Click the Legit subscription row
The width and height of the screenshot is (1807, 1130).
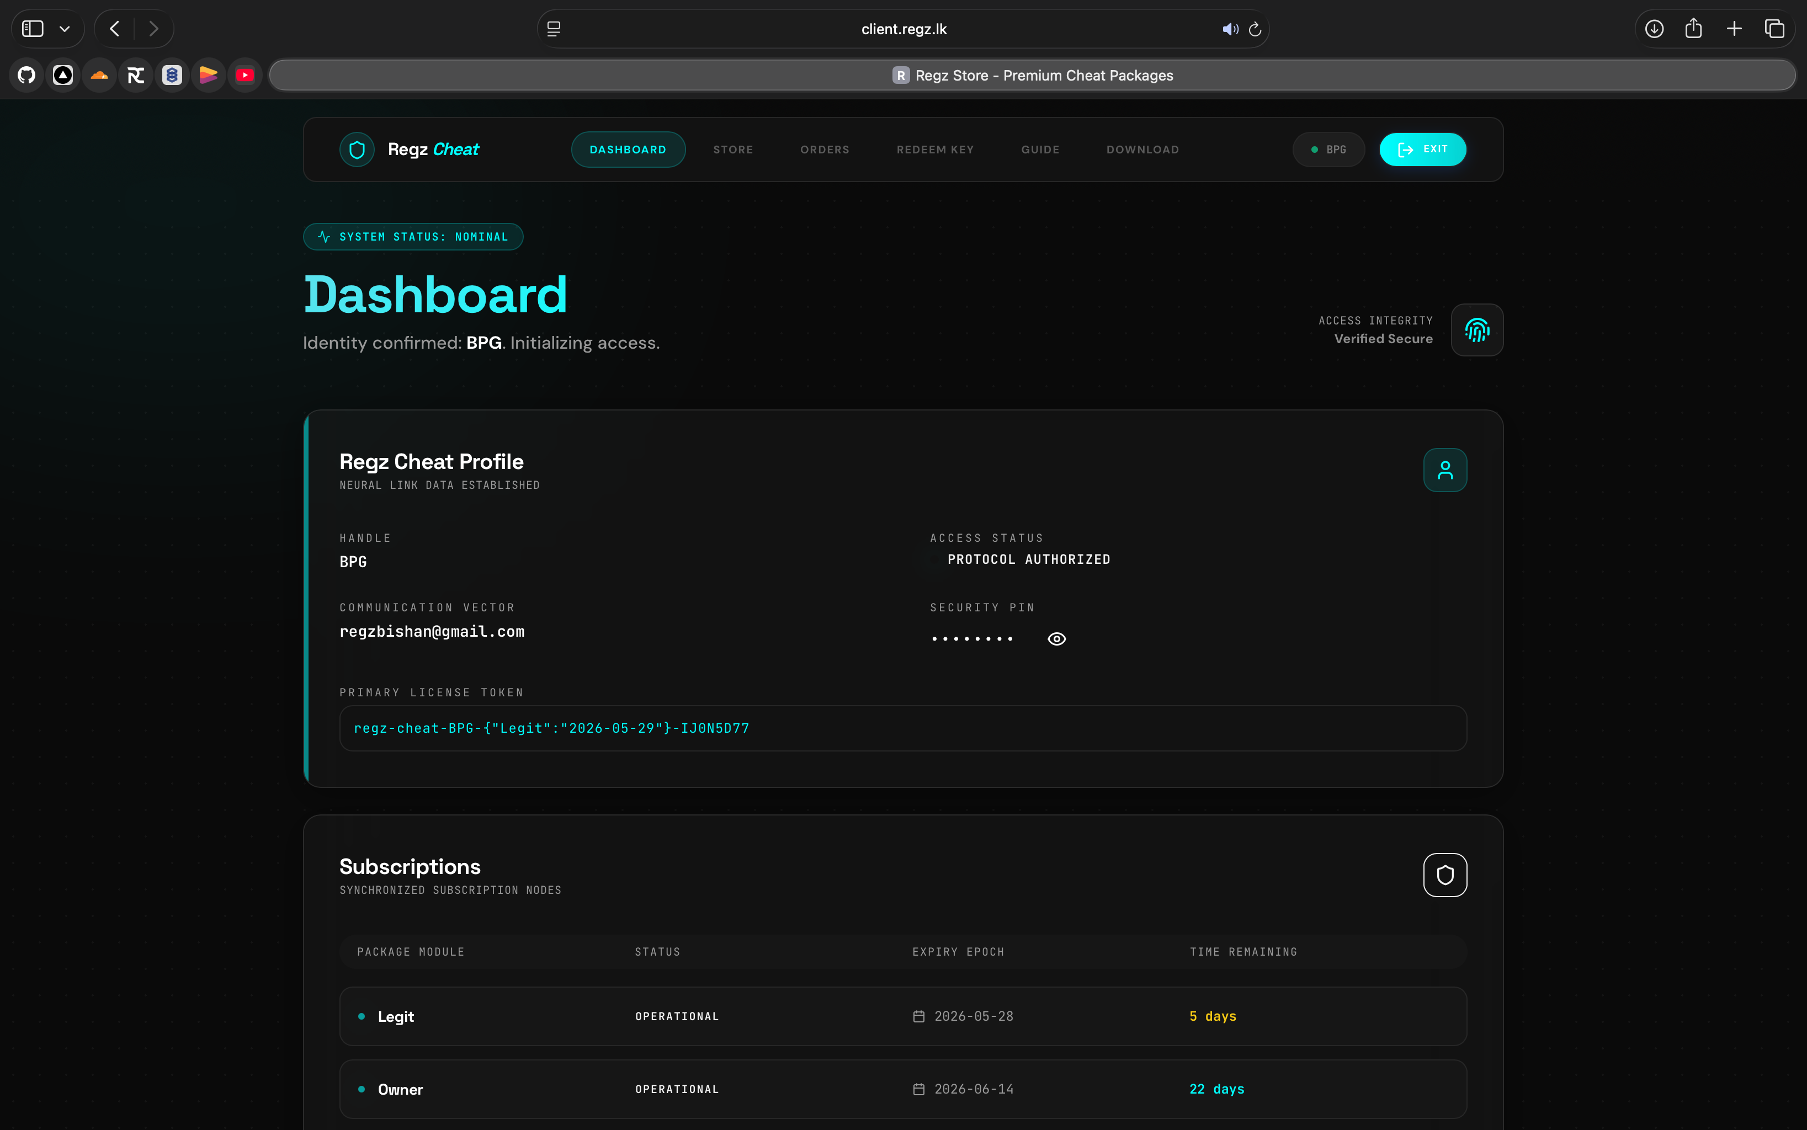pyautogui.click(x=903, y=1016)
